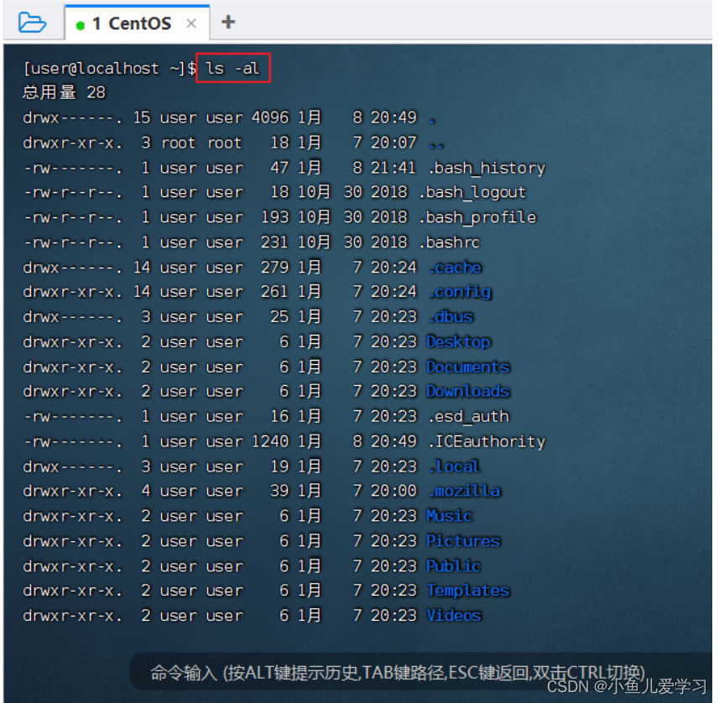Image resolution: width=719 pixels, height=703 pixels.
Task: Open the session folder icon
Action: click(x=32, y=23)
